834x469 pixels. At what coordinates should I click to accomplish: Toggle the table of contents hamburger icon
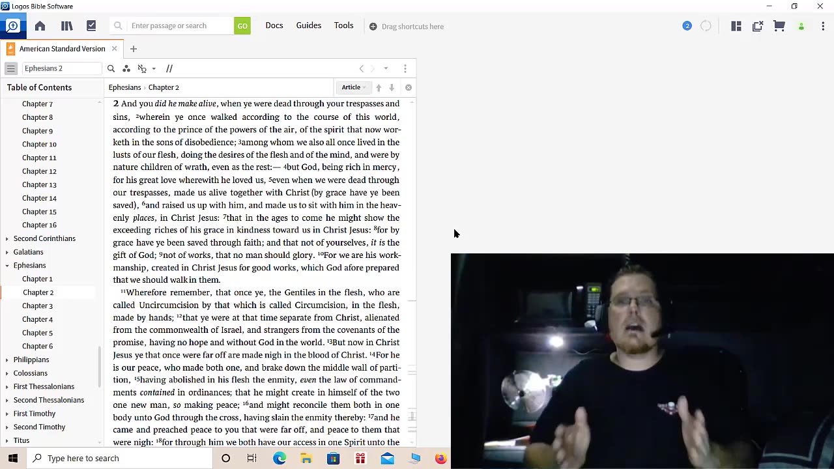click(x=11, y=68)
